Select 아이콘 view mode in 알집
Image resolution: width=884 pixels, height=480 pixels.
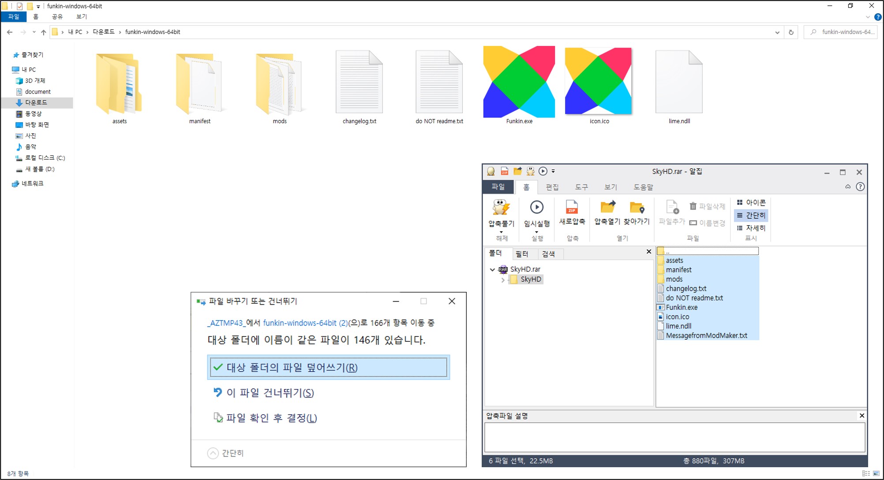[751, 203]
